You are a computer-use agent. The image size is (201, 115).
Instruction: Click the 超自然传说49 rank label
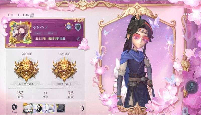point(26,84)
